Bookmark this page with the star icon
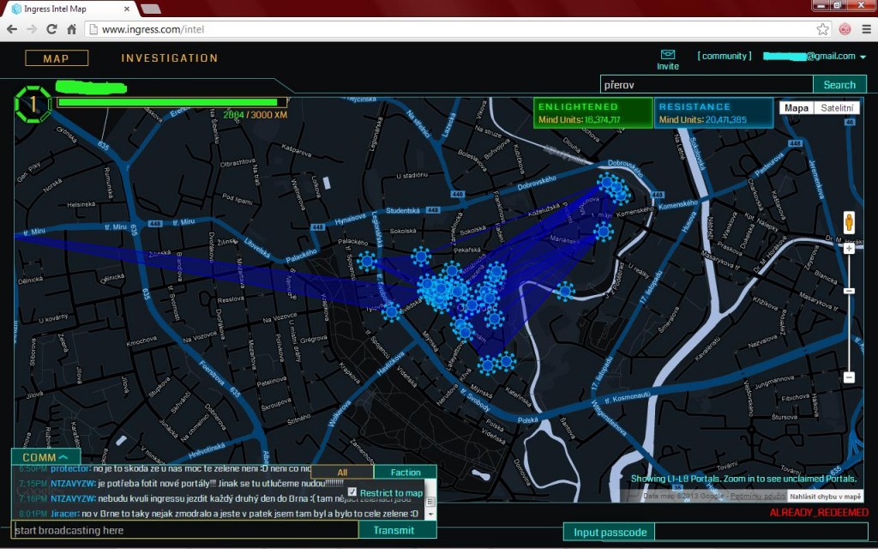 point(822,29)
